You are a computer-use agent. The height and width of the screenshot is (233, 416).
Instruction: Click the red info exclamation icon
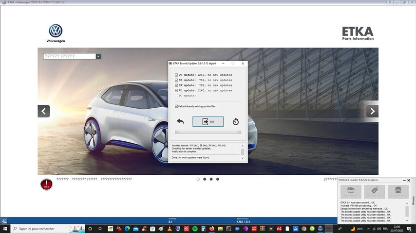tap(46, 184)
